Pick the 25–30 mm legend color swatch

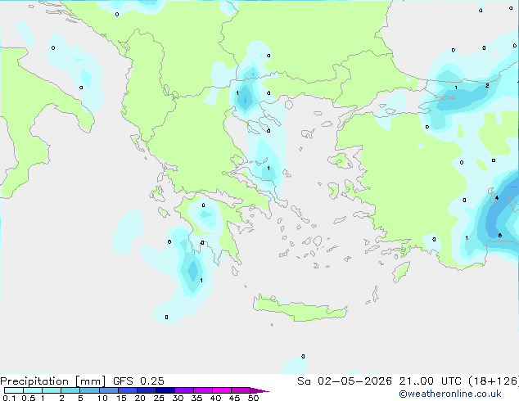pos(165,390)
